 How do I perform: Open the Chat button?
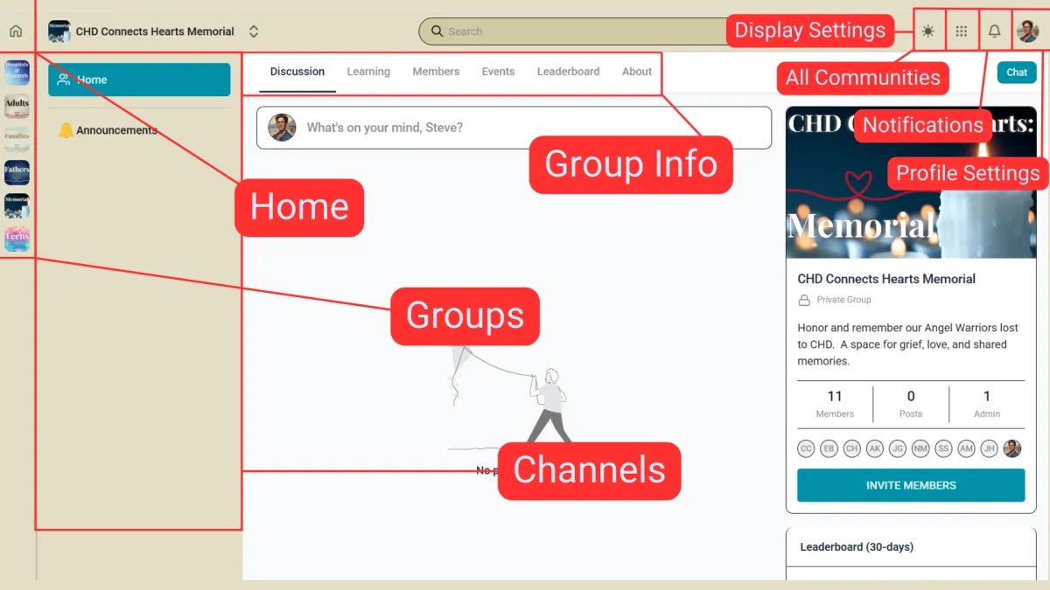pyautogui.click(x=1017, y=73)
